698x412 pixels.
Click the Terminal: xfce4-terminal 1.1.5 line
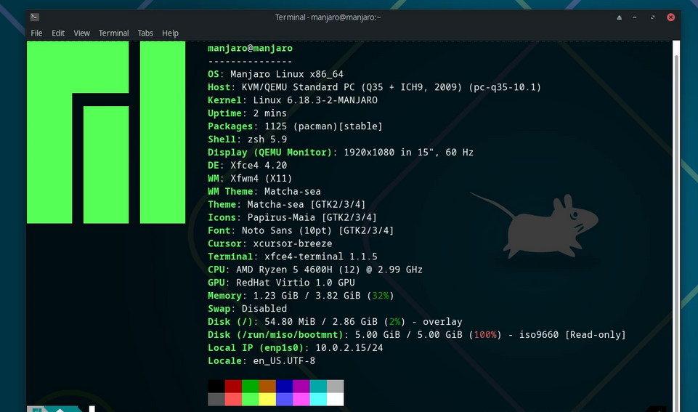coord(293,257)
